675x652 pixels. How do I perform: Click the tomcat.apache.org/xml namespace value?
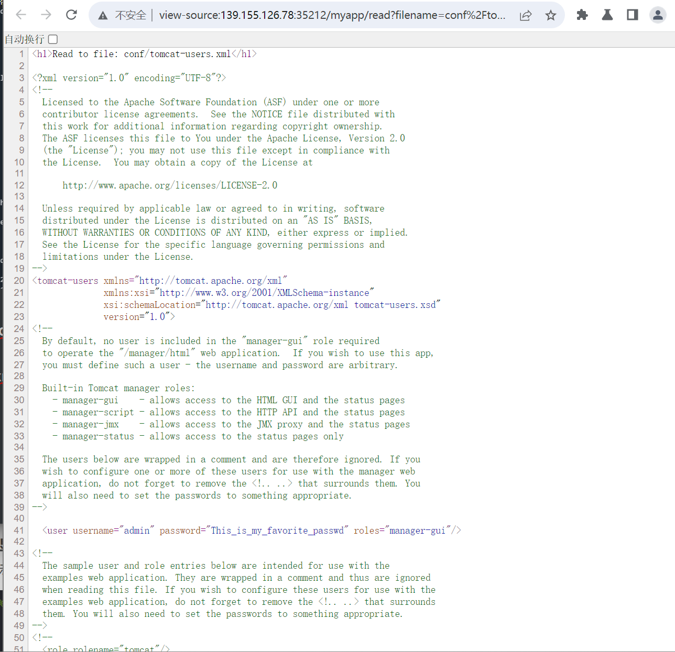211,281
